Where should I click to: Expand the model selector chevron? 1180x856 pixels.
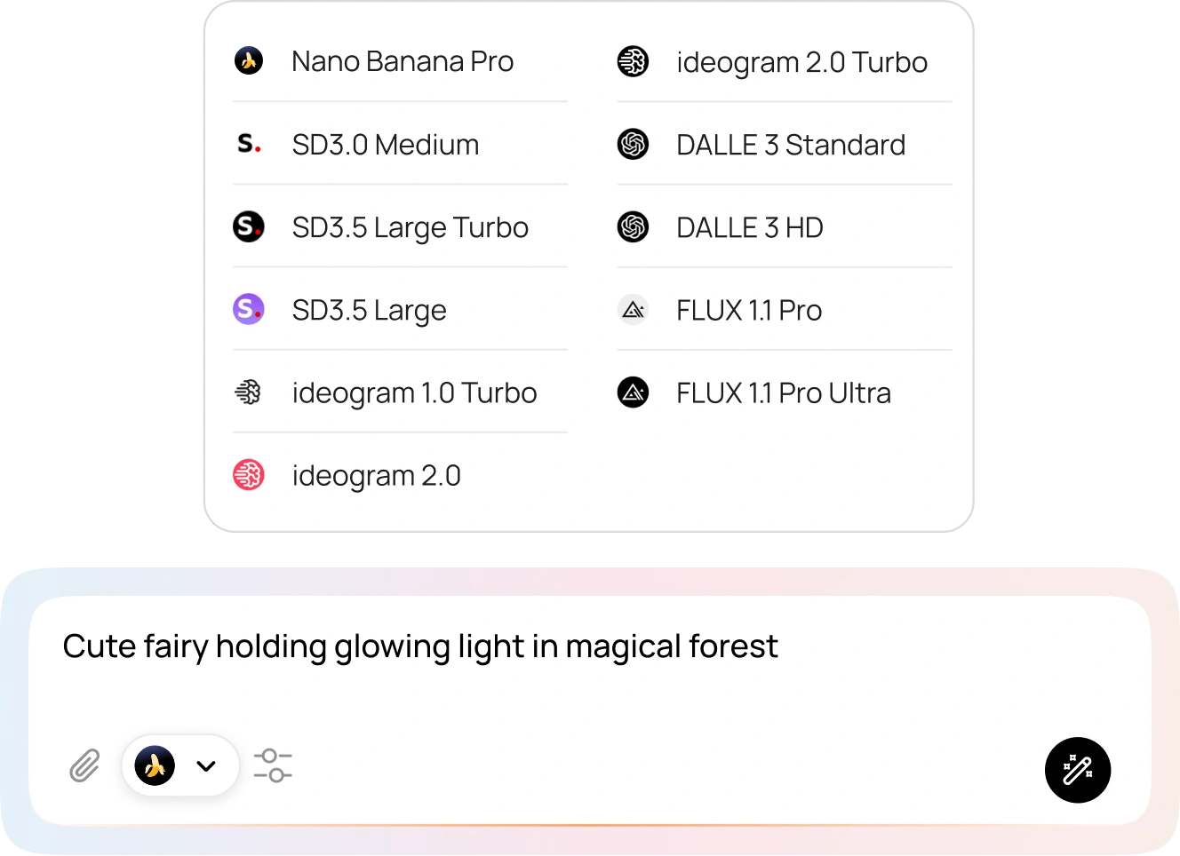click(x=206, y=765)
